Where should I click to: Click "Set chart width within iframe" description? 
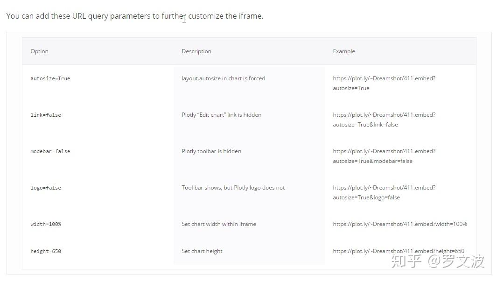(x=219, y=224)
